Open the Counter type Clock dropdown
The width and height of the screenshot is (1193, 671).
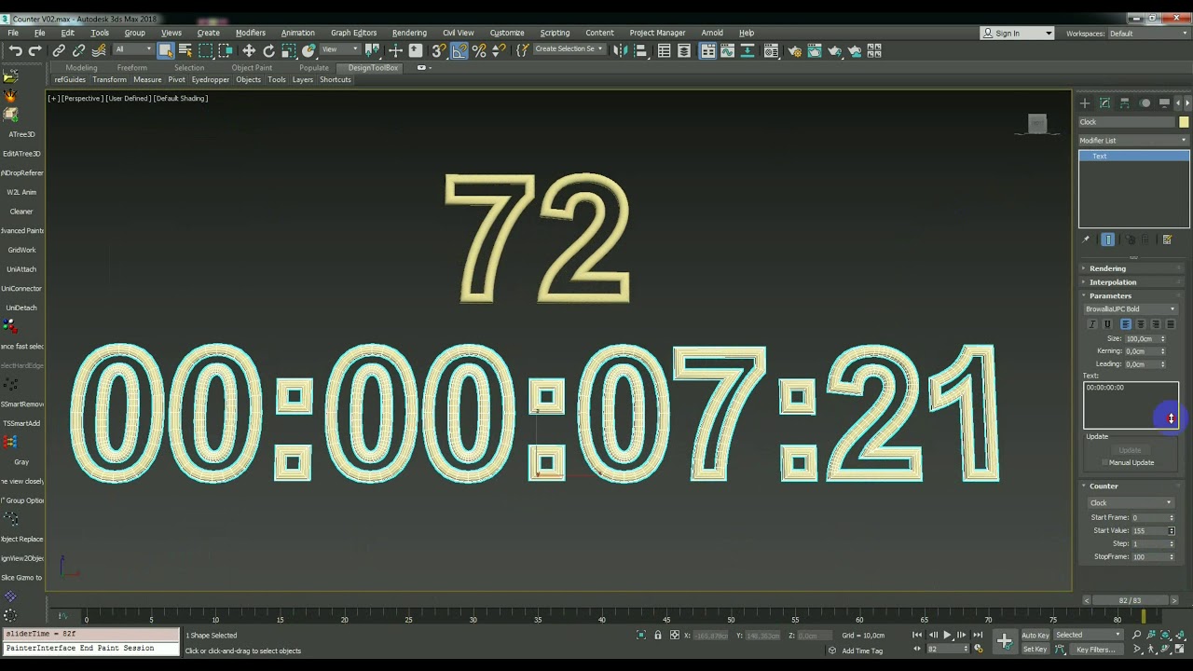point(1131,503)
